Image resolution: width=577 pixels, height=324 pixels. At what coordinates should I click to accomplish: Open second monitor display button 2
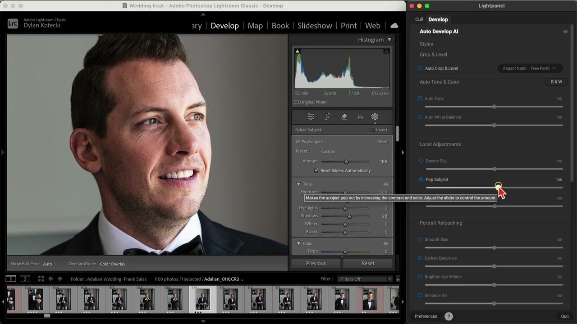click(25, 279)
